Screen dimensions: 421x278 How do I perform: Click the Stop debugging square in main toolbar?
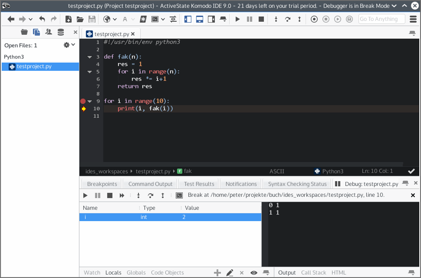(261, 19)
